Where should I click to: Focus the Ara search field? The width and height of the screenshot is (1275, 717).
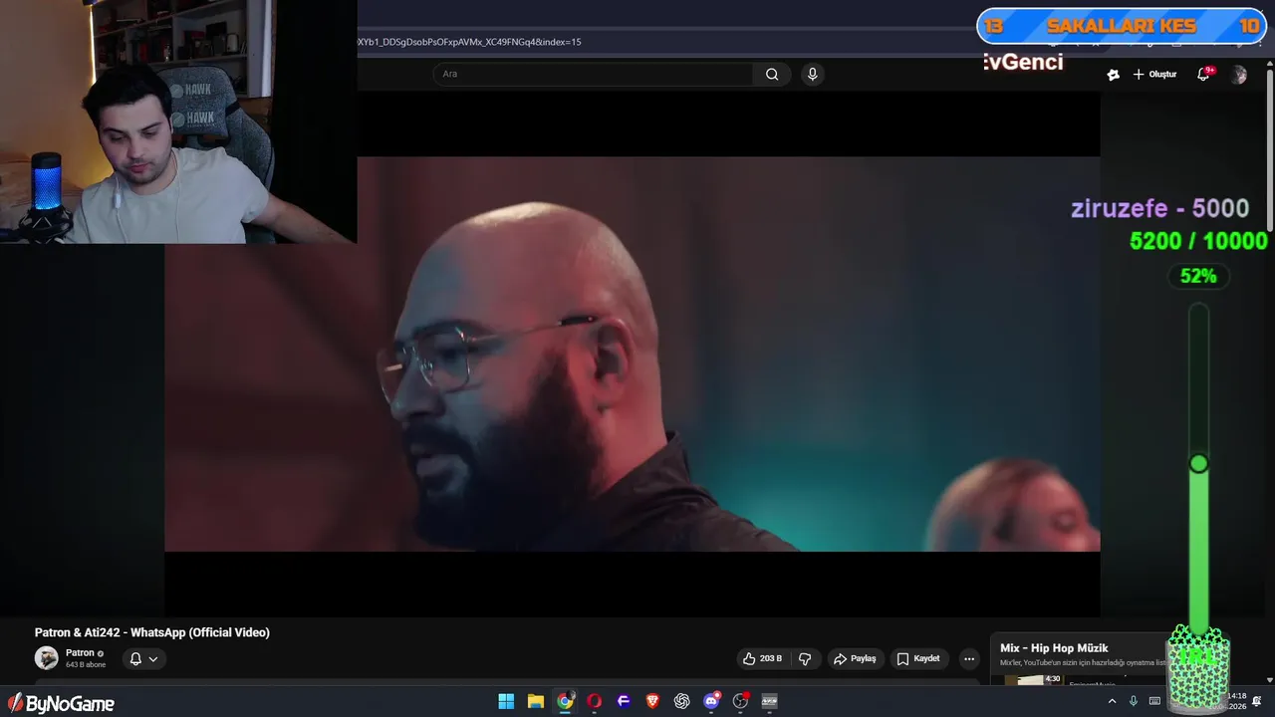(x=595, y=74)
